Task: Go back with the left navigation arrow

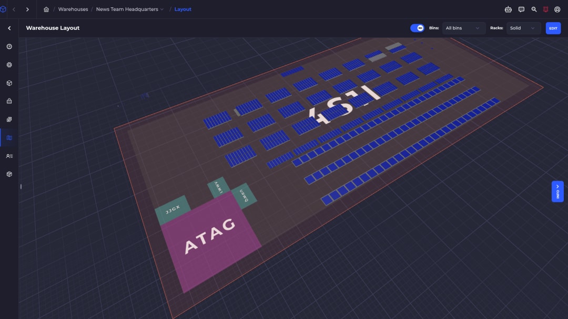Action: pyautogui.click(x=14, y=9)
